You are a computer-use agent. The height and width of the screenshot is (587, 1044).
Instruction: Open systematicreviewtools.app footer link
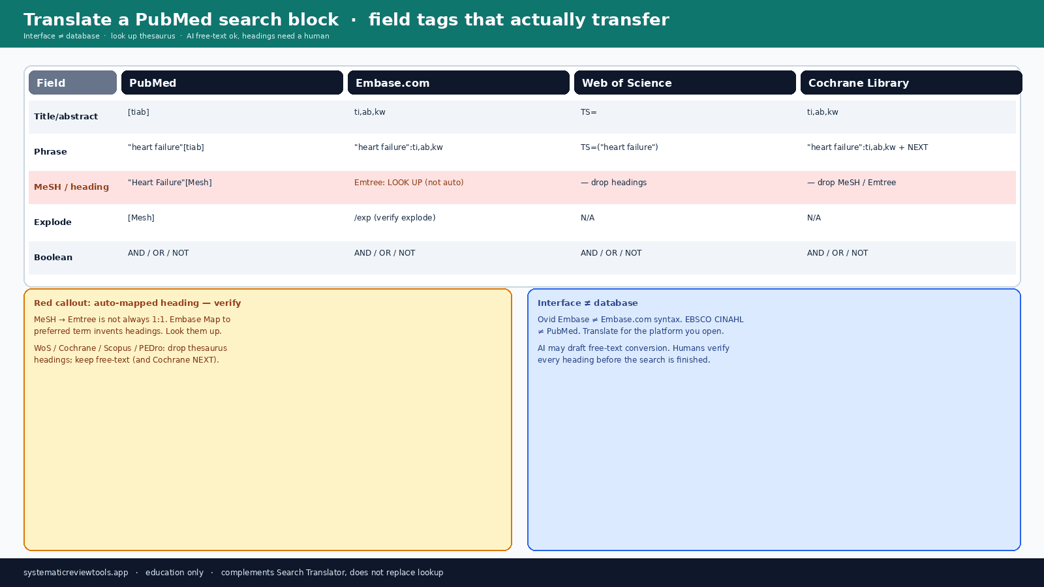[76, 573]
